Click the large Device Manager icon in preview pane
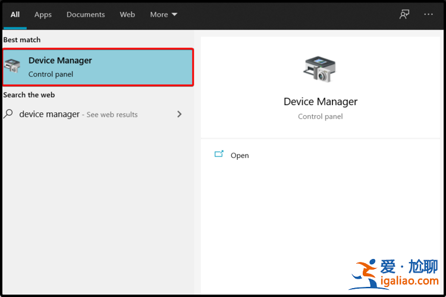This screenshot has width=446, height=297. pos(320,69)
